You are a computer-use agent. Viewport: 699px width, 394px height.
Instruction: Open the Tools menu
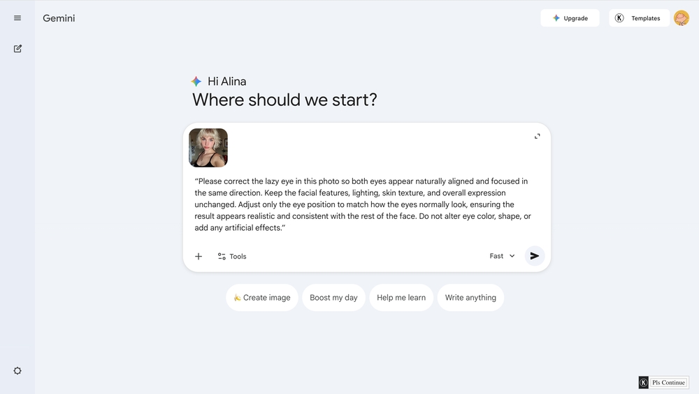(x=232, y=256)
